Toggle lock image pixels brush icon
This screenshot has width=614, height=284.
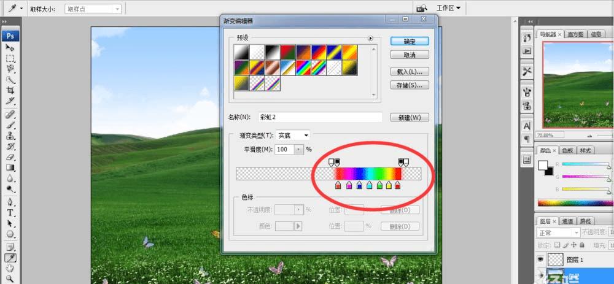click(565, 245)
